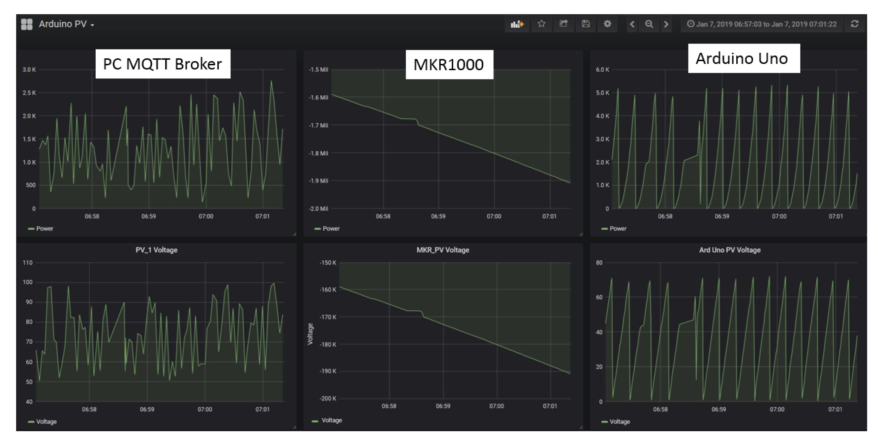Toggle Power legend in PC MQTT Broker panel
Image resolution: width=878 pixels, height=447 pixels.
pyautogui.click(x=45, y=228)
